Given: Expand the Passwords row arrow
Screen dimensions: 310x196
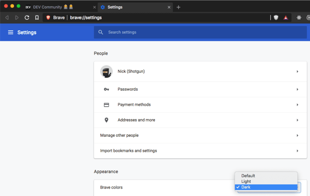Looking at the screenshot, I should tap(297, 90).
